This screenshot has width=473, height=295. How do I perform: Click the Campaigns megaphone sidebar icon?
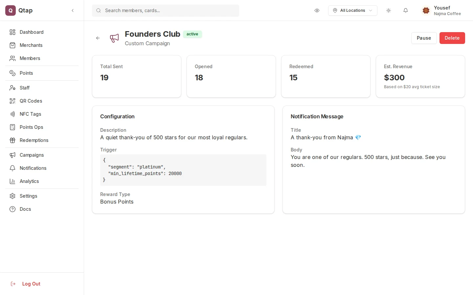[x=12, y=155]
